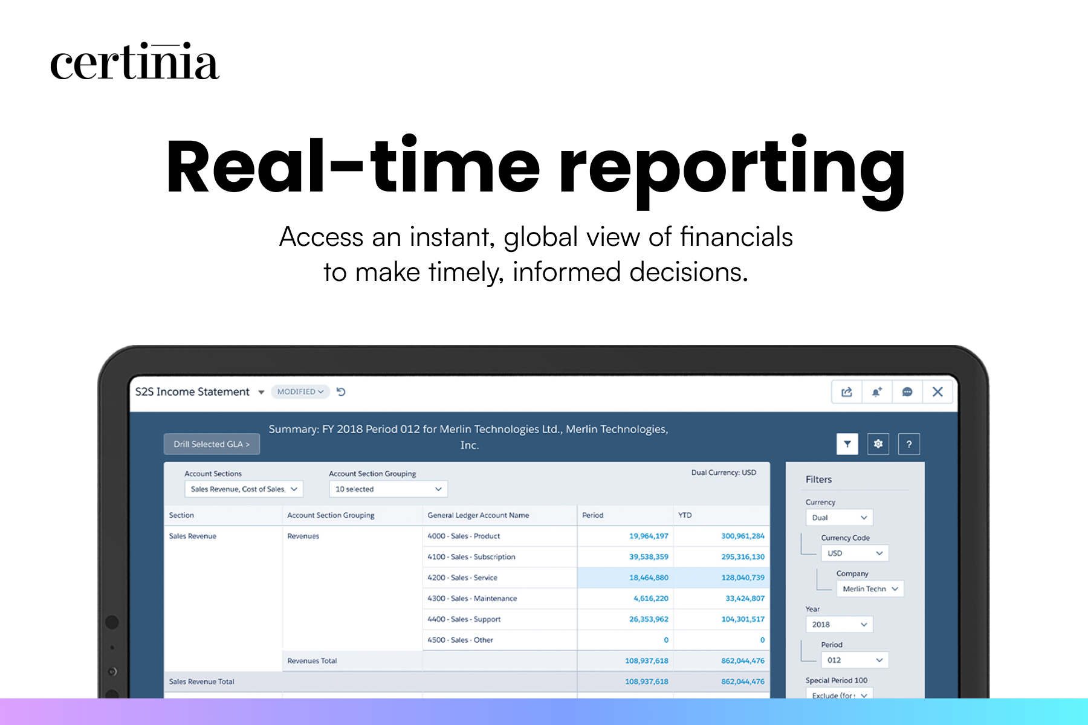Click YTD value 295,316,130
This screenshot has width=1088, height=725.
point(743,557)
